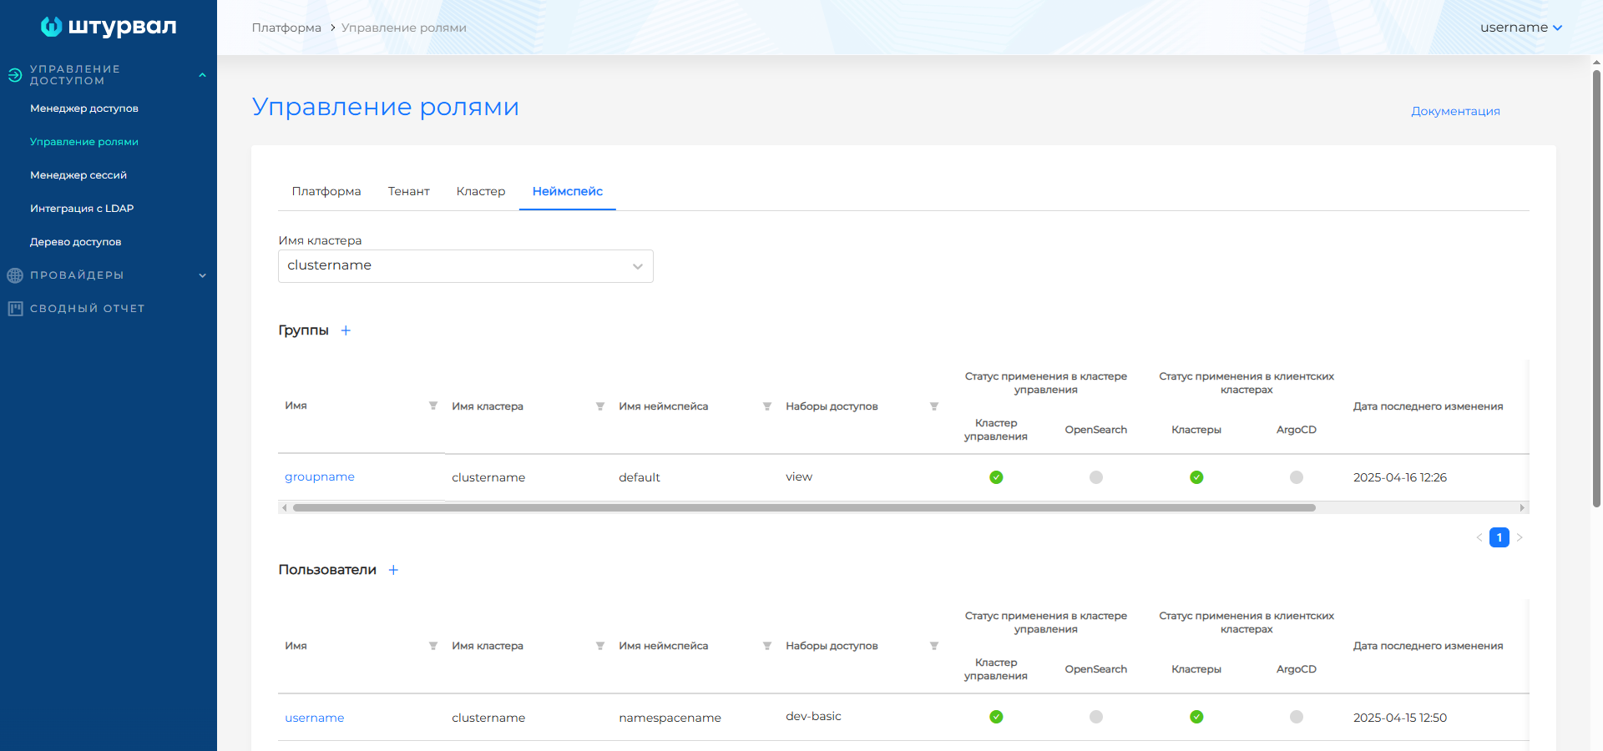Open filter for Имя кластера in Группы table
Image resolution: width=1603 pixels, height=751 pixels.
click(599, 406)
